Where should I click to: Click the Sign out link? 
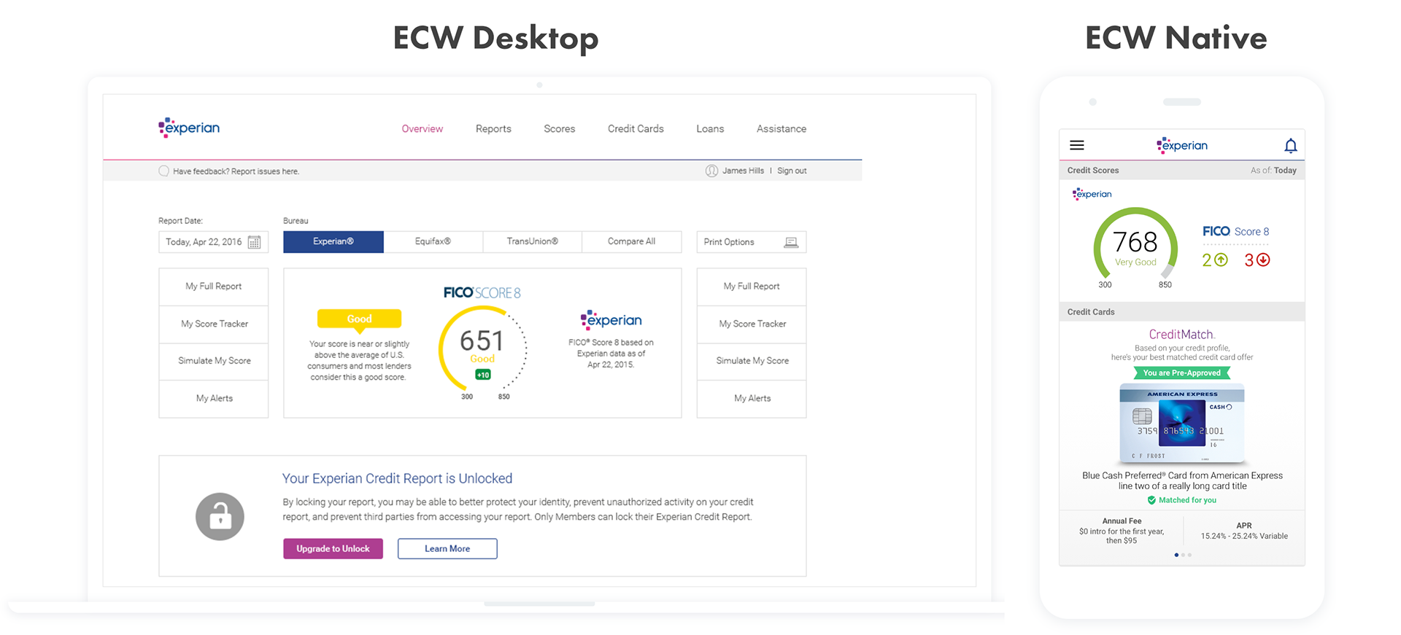tap(792, 171)
